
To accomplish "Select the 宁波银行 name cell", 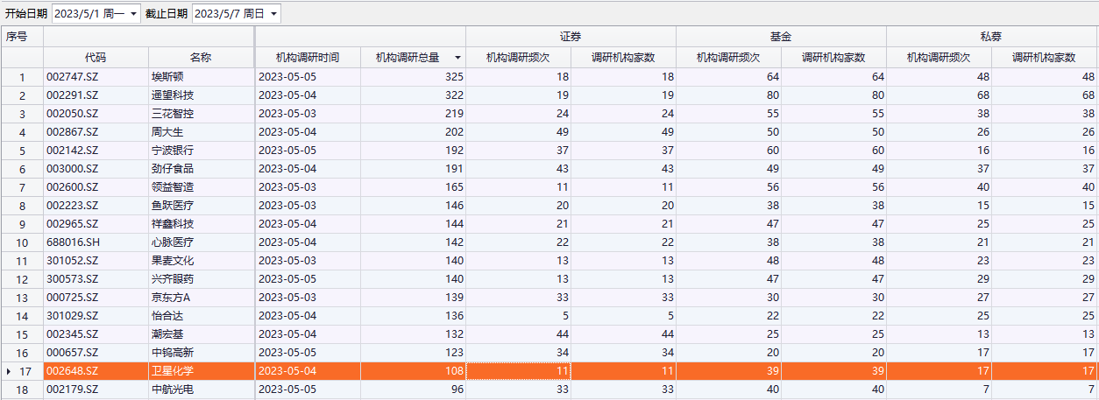I will (173, 151).
